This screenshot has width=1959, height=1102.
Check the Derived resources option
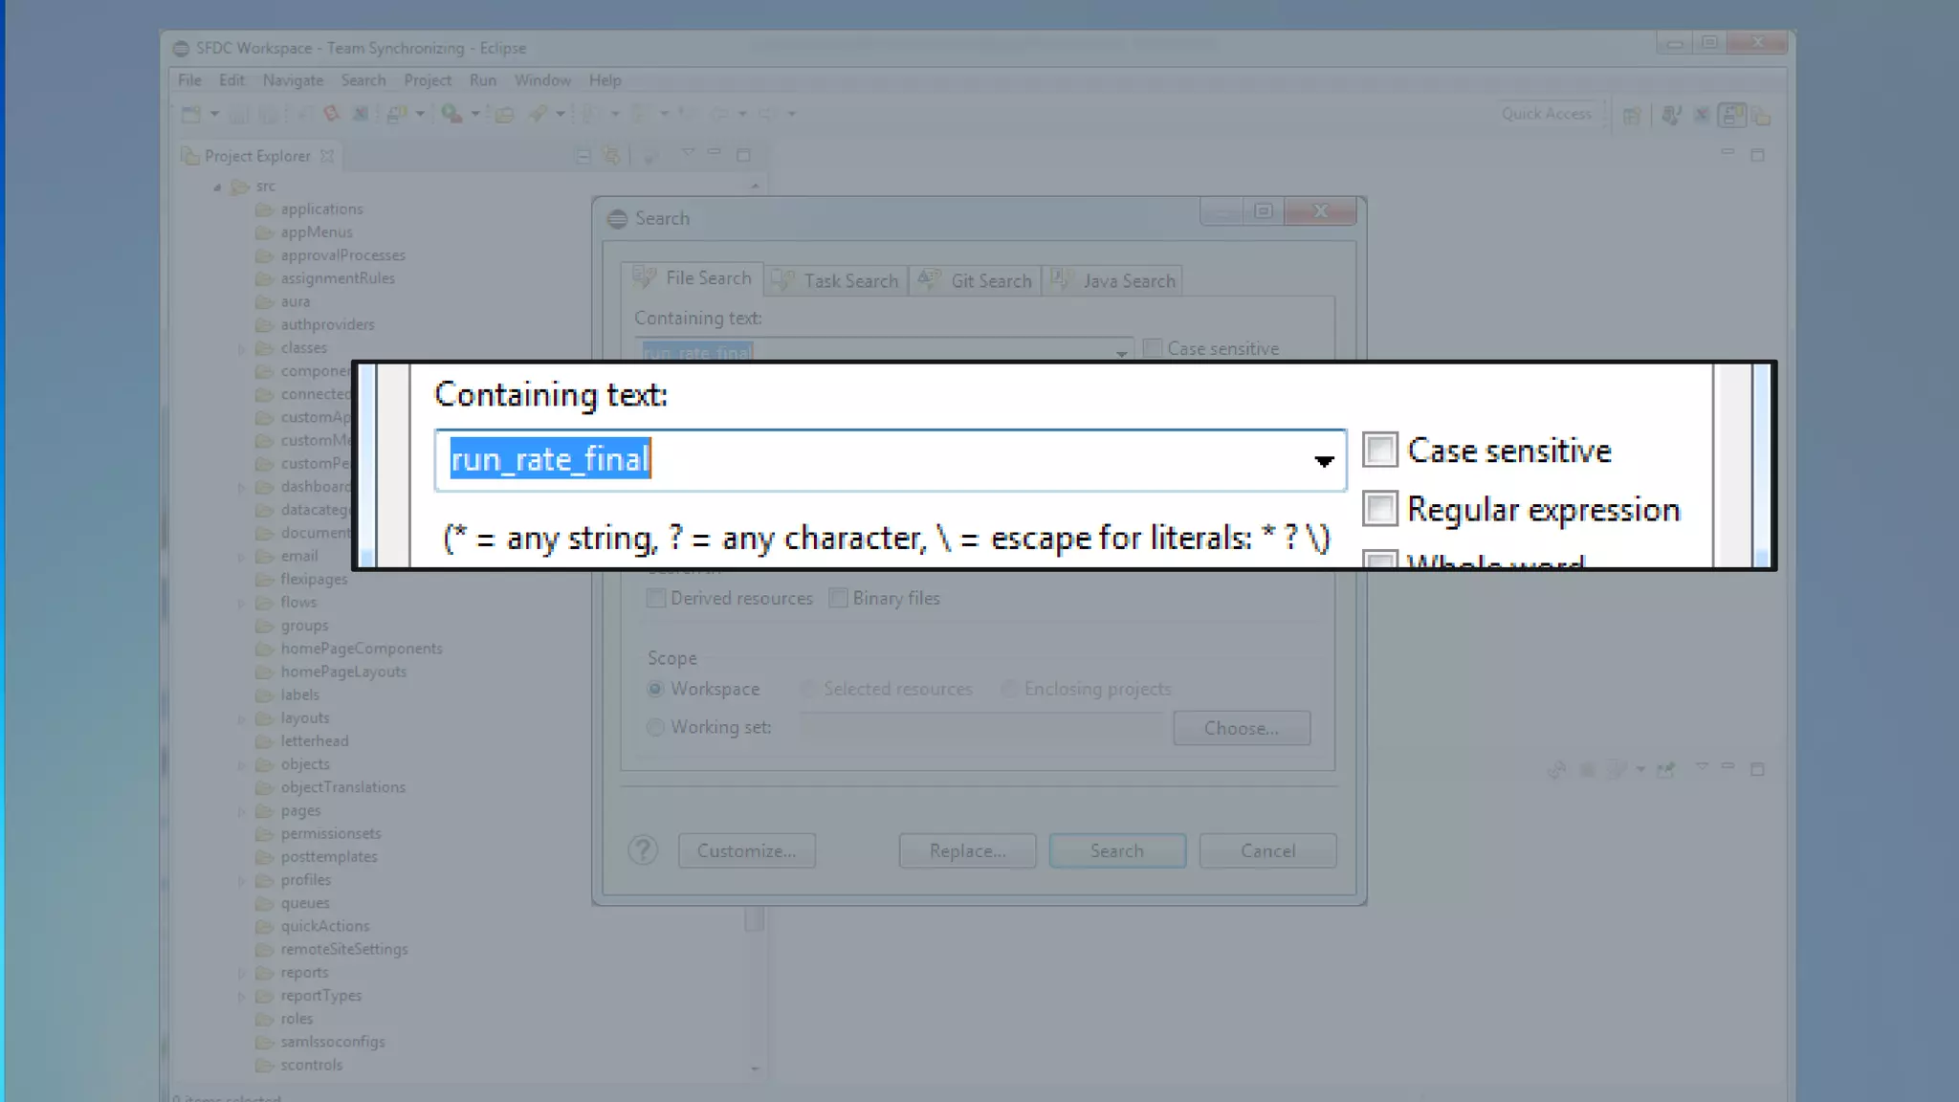tap(656, 599)
